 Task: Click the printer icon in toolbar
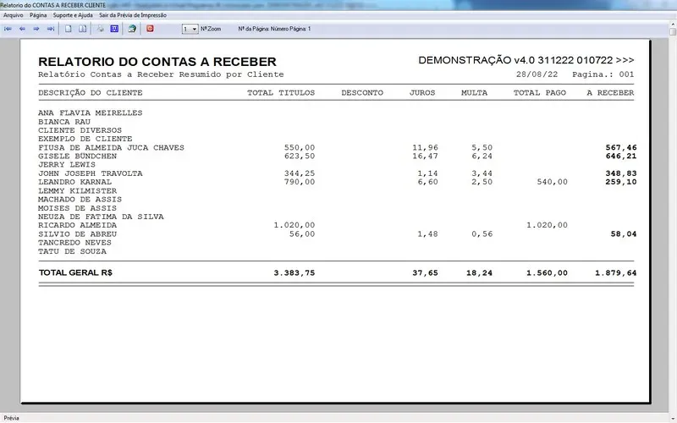coord(101,29)
